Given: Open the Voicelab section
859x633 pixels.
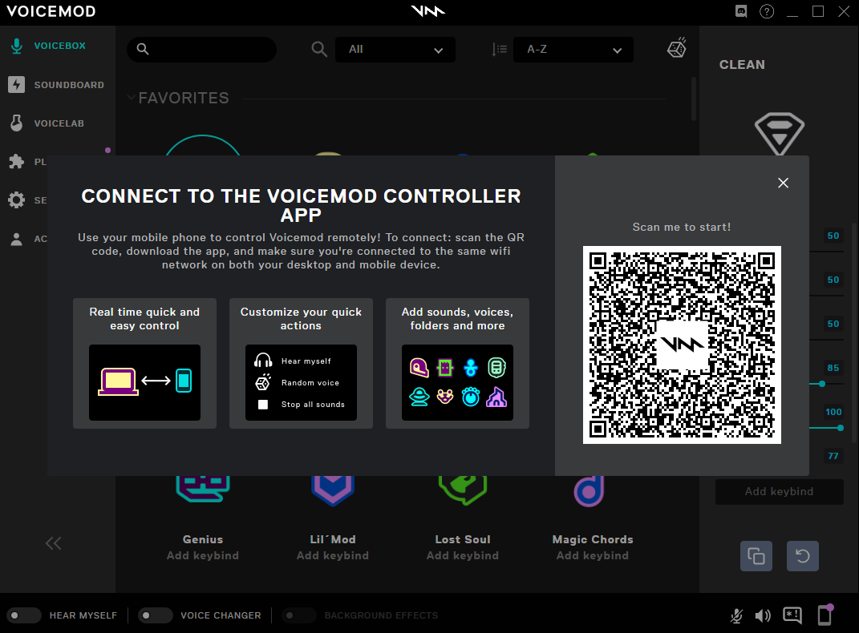Looking at the screenshot, I should click(59, 123).
